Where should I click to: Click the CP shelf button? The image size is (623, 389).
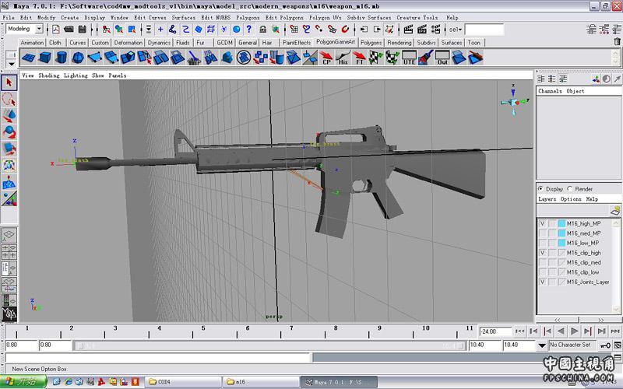[x=326, y=58]
